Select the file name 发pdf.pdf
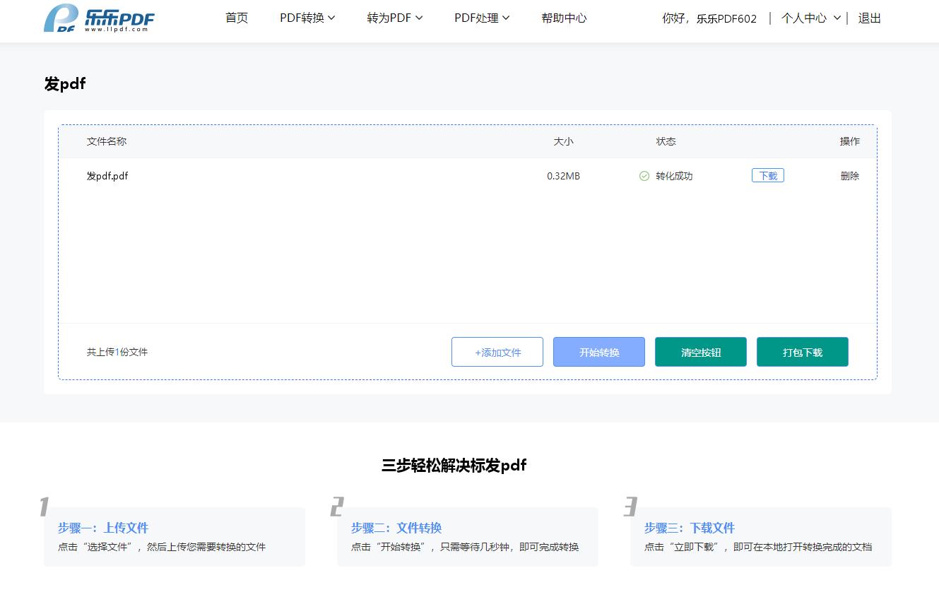The width and height of the screenshot is (939, 597). (107, 176)
